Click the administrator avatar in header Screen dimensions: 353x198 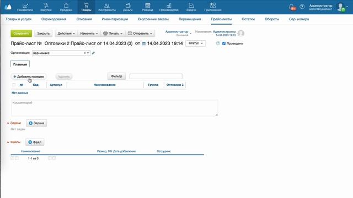point(341,7)
